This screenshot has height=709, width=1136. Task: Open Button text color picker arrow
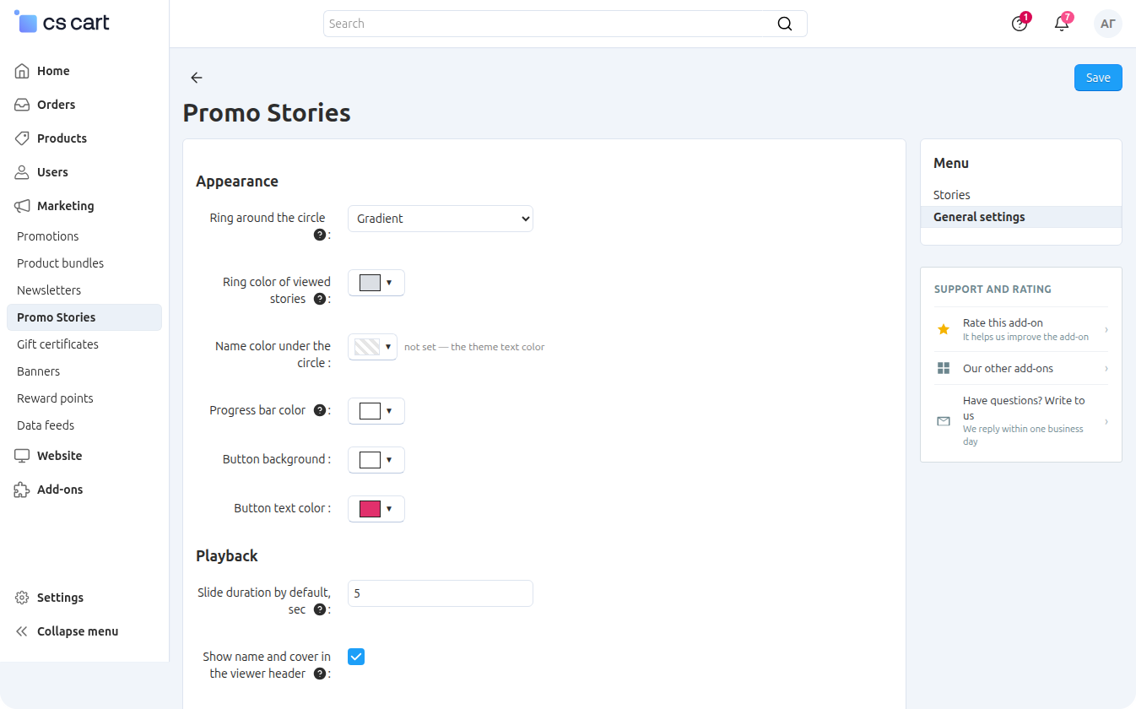tap(389, 509)
